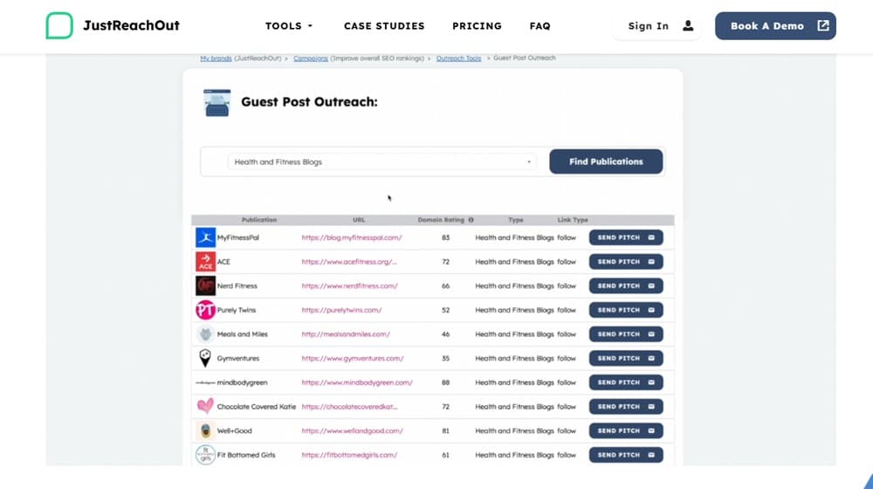Open Campaigns breadcrumb link
Screen dimensions: 873x489
coord(311,58)
